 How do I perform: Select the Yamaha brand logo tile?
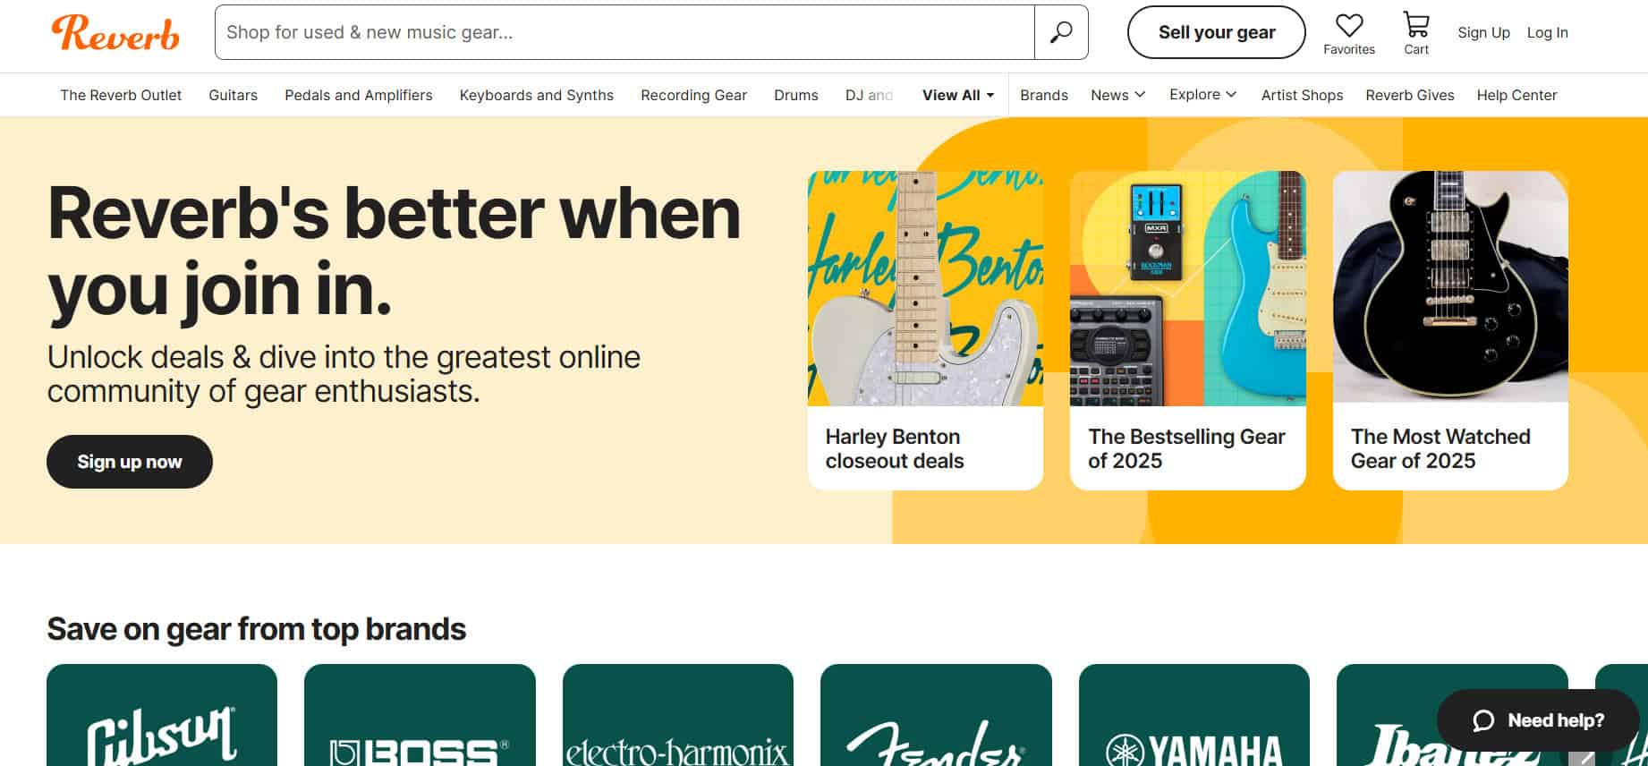[1194, 715]
